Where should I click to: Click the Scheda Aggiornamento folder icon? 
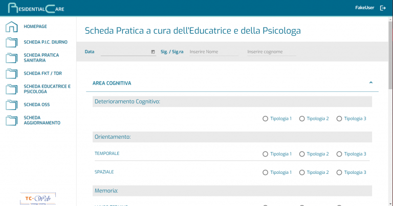click(11, 120)
